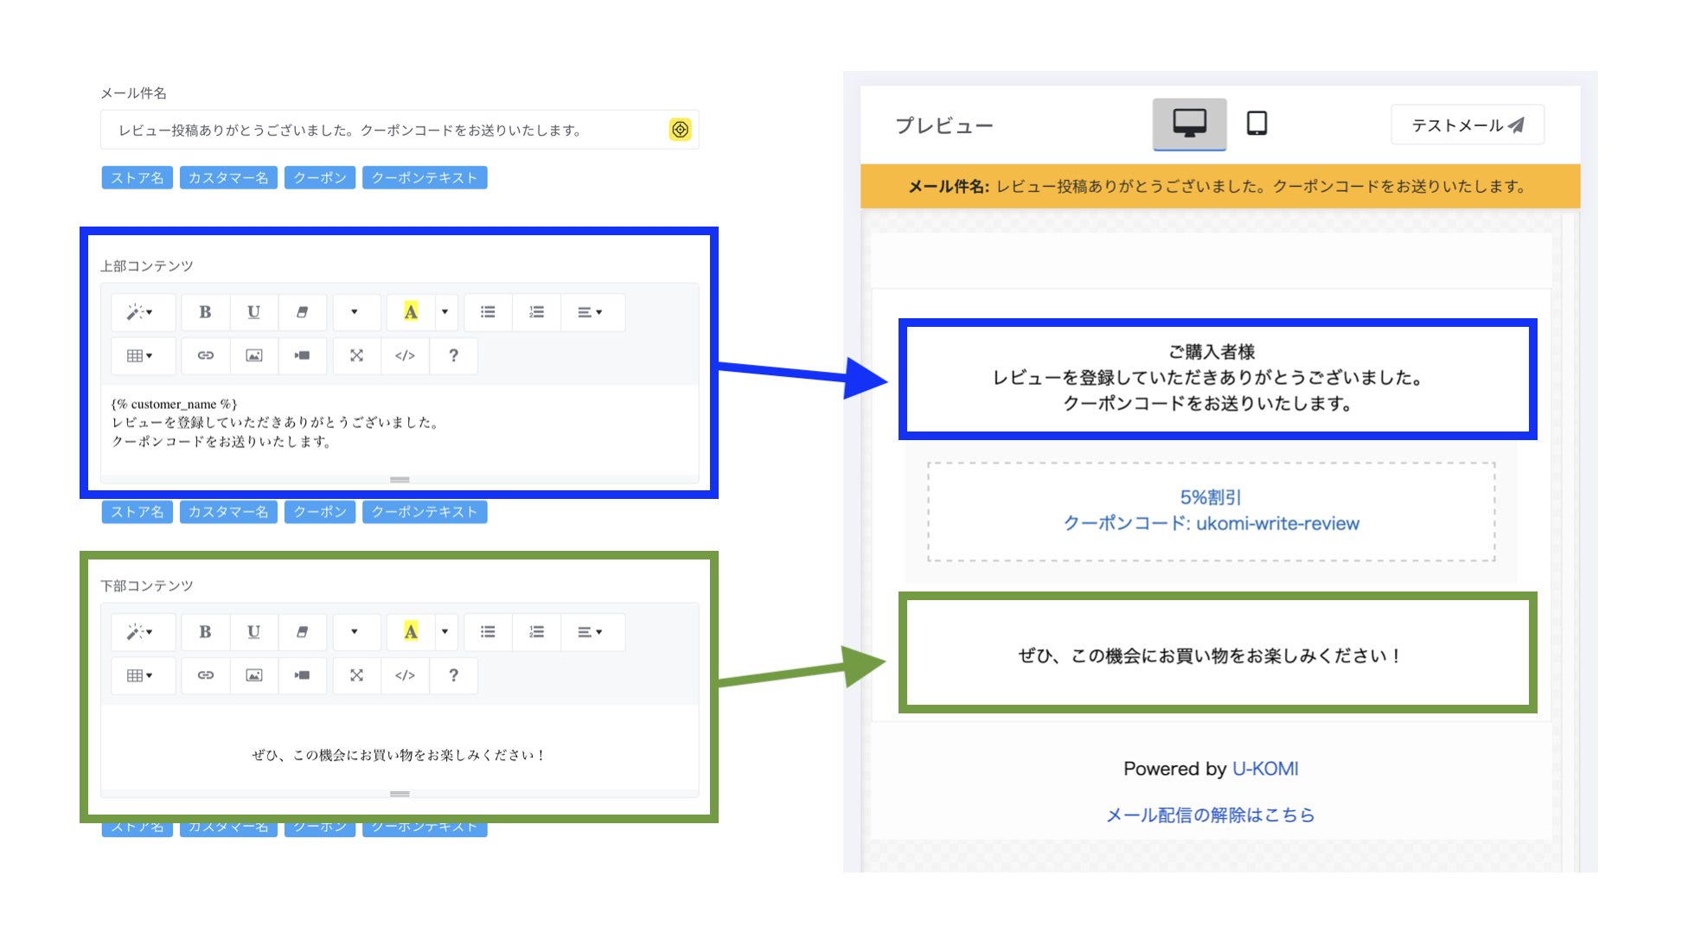Click help icon in the lower editor
Viewport: 1682px width, 946px height.
[453, 675]
